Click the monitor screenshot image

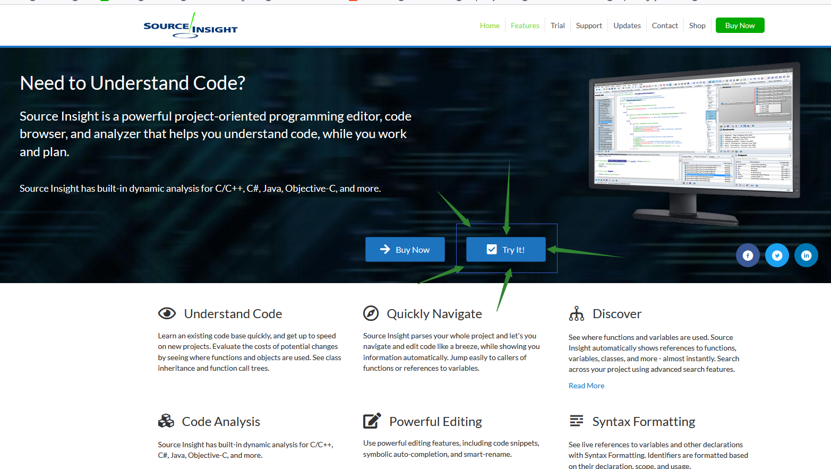point(695,143)
